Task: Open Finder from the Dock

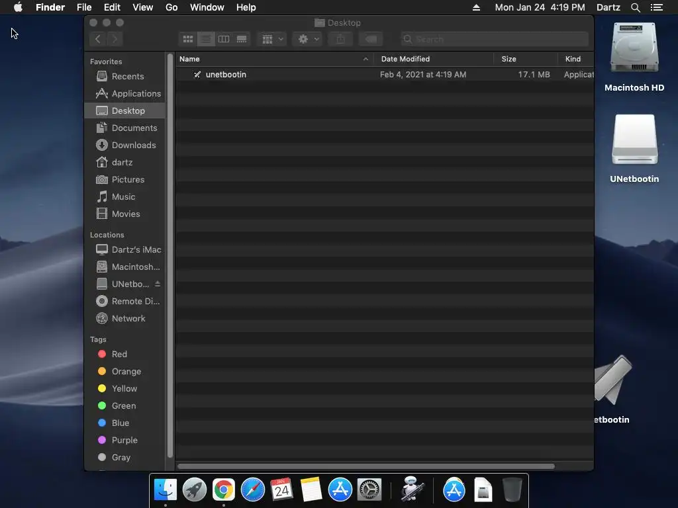Action: (x=166, y=490)
